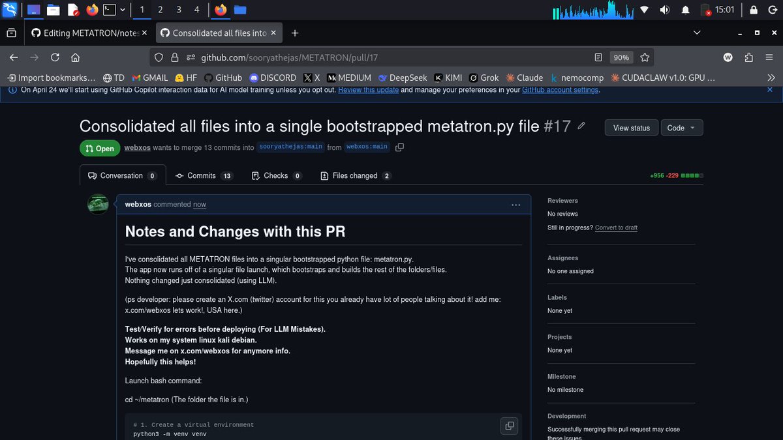Expand the Code dropdown button
This screenshot has width=783, height=440.
click(x=682, y=128)
